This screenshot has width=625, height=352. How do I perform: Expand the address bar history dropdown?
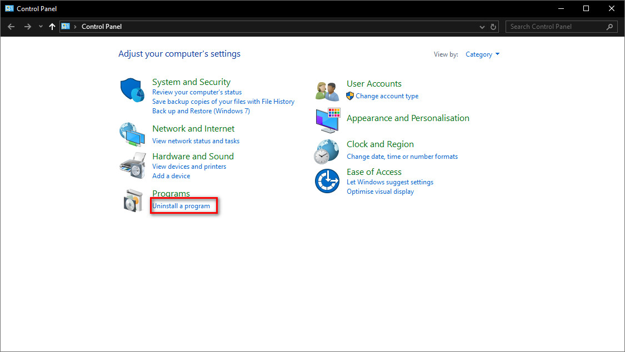(x=482, y=27)
